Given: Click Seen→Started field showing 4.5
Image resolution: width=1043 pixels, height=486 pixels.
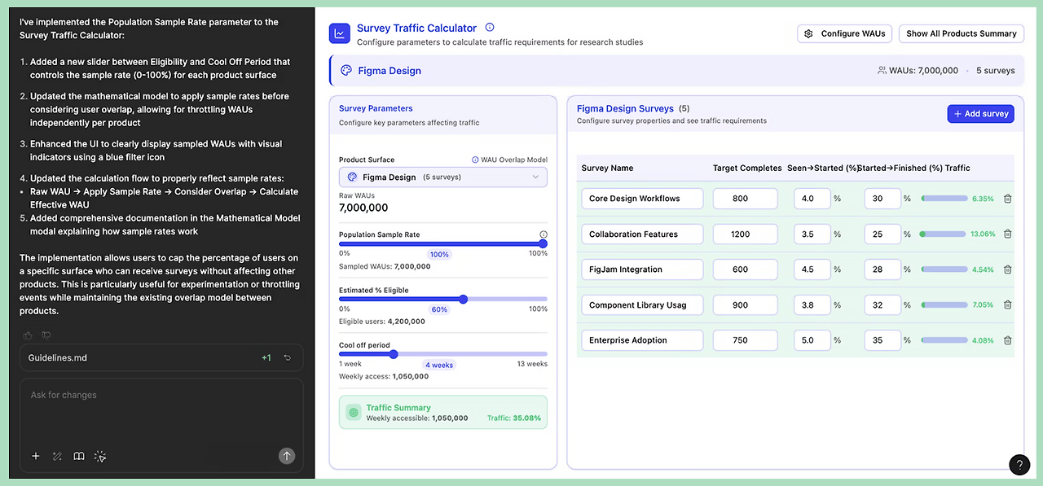Looking at the screenshot, I should (812, 269).
